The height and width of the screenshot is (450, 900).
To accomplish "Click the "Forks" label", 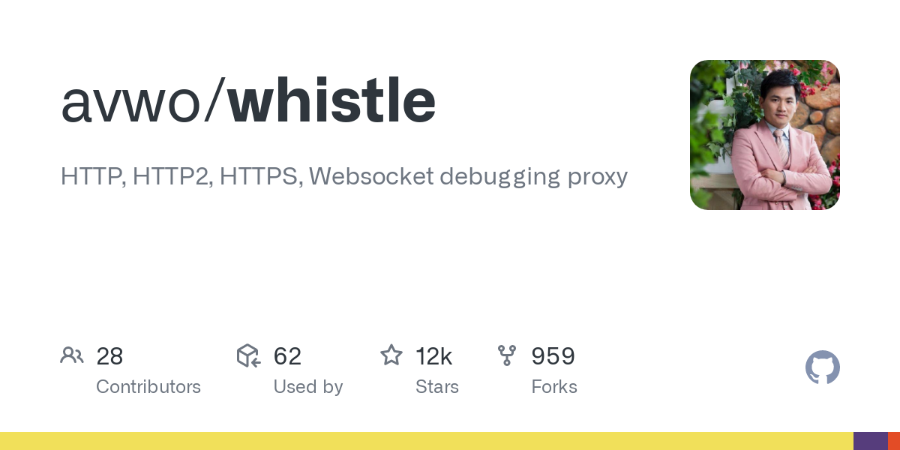I will [554, 387].
